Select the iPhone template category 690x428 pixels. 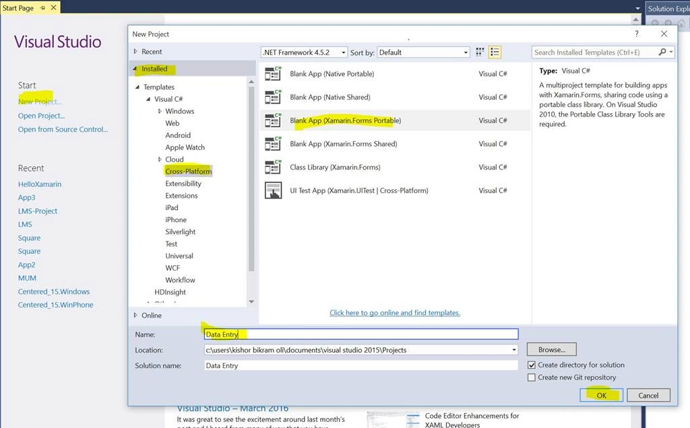pyautogui.click(x=176, y=219)
